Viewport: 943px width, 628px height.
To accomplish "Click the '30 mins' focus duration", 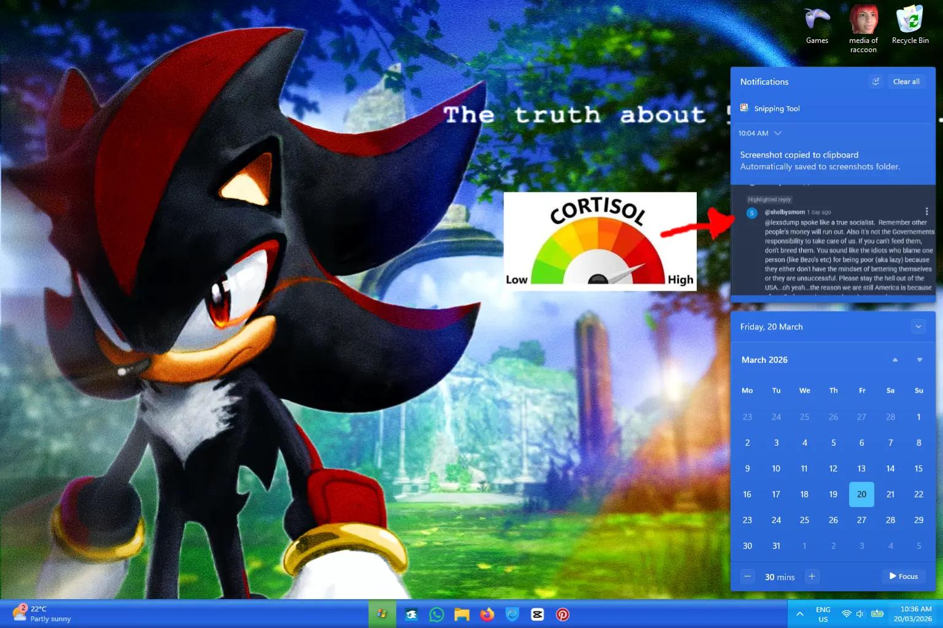I will (780, 577).
